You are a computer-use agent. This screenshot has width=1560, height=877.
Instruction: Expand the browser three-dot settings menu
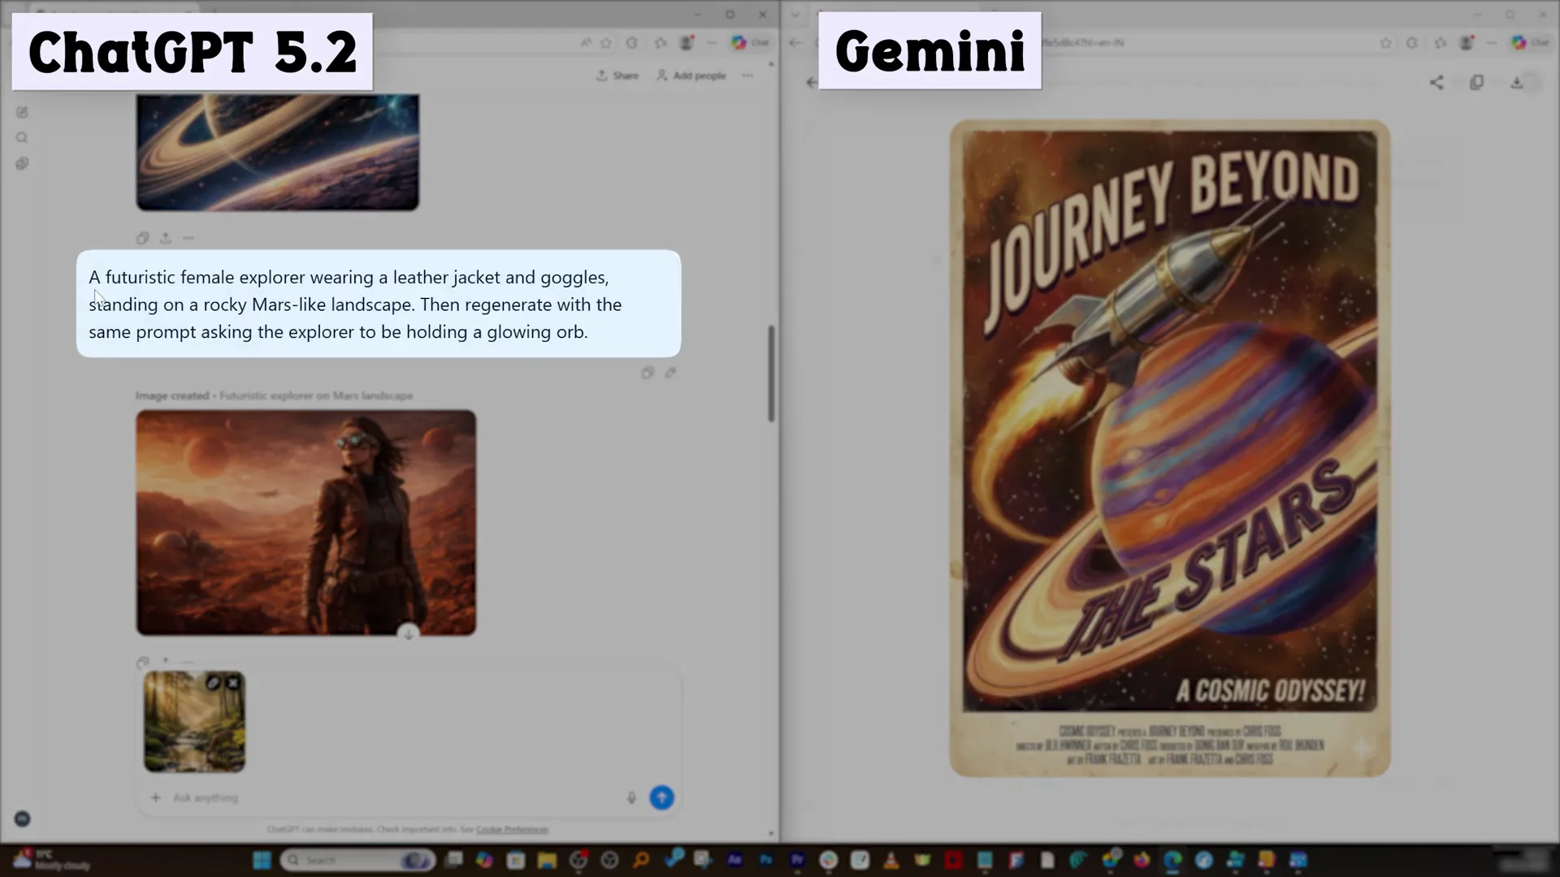[x=713, y=43]
